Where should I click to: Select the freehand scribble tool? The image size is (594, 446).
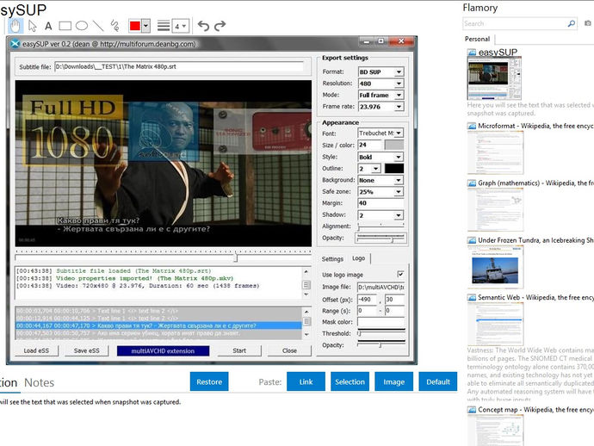(114, 26)
